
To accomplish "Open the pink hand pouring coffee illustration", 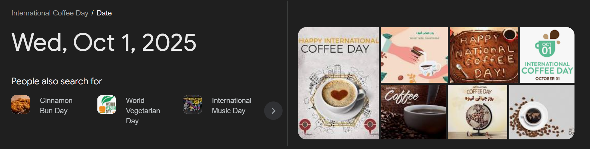I will coord(414,55).
